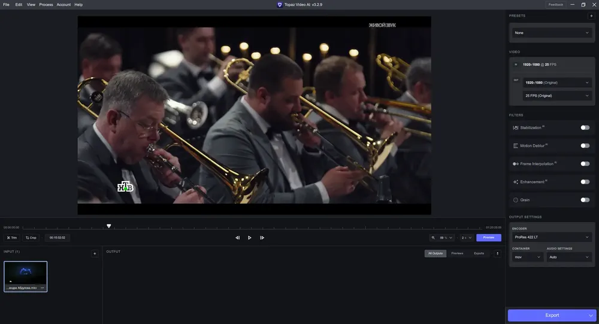Click the Topaz Video AI logo icon
The image size is (599, 324).
(x=280, y=5)
